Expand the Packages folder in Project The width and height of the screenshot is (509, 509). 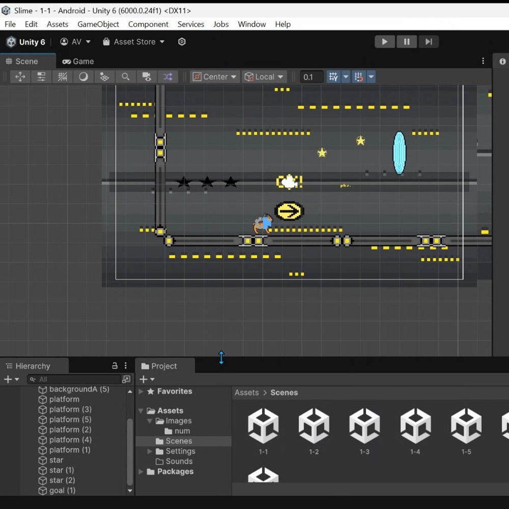[x=141, y=472]
